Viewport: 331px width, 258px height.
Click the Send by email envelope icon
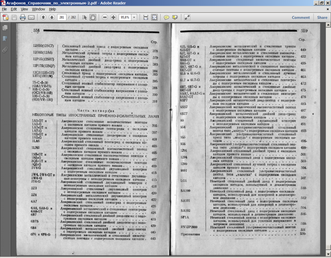[x=31, y=17]
